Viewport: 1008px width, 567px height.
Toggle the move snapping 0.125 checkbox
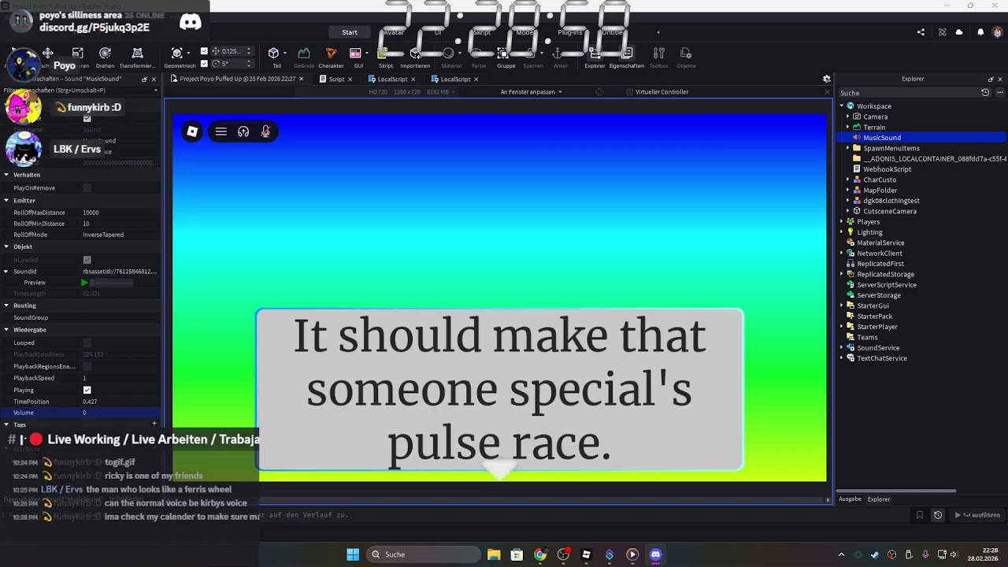(204, 51)
